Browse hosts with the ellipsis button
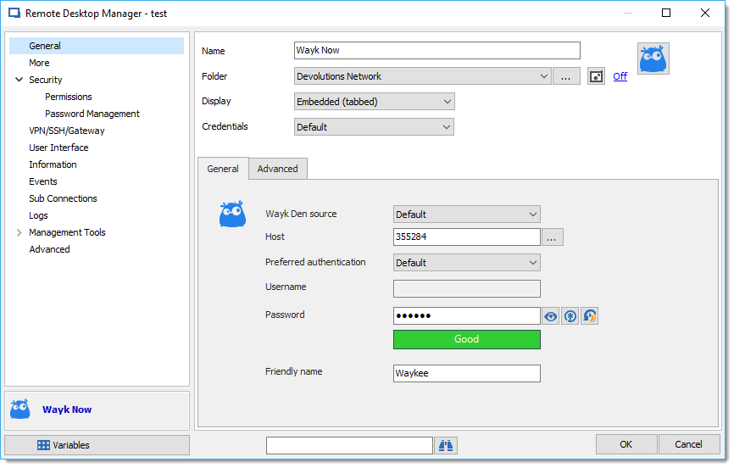The width and height of the screenshot is (734, 468). point(553,237)
